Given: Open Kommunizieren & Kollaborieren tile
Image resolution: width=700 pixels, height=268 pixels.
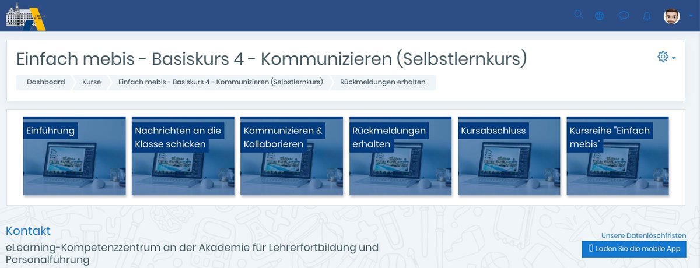Looking at the screenshot, I should point(292,156).
